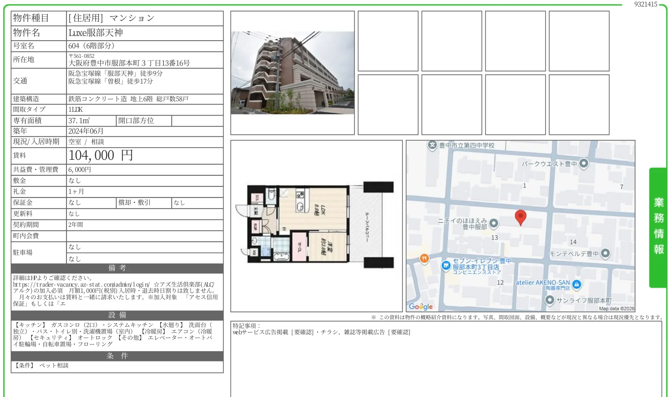Image resolution: width=672 pixels, height=397 pixels.
Task: Open the building exterior photo
Action: pos(292,73)
